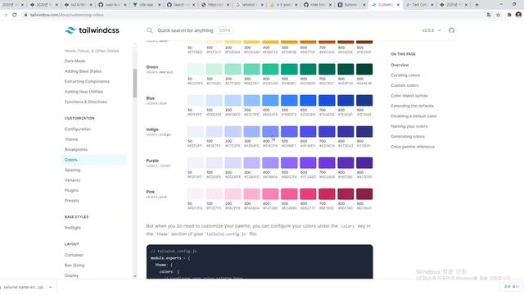
Task: Open Plugins sidebar link
Action: click(x=71, y=190)
